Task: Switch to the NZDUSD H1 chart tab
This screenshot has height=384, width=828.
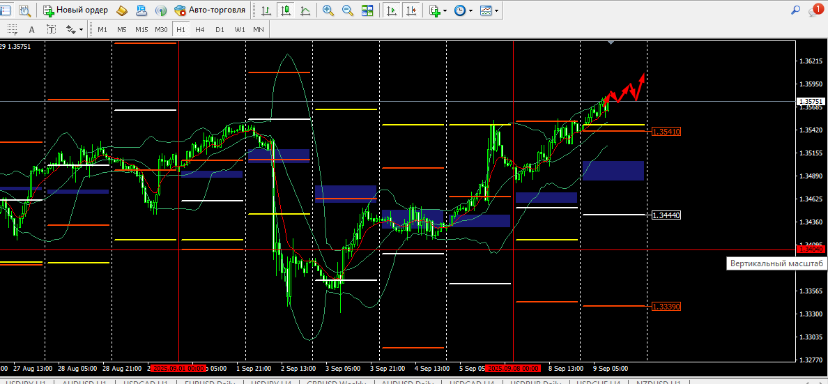Action: 659,381
